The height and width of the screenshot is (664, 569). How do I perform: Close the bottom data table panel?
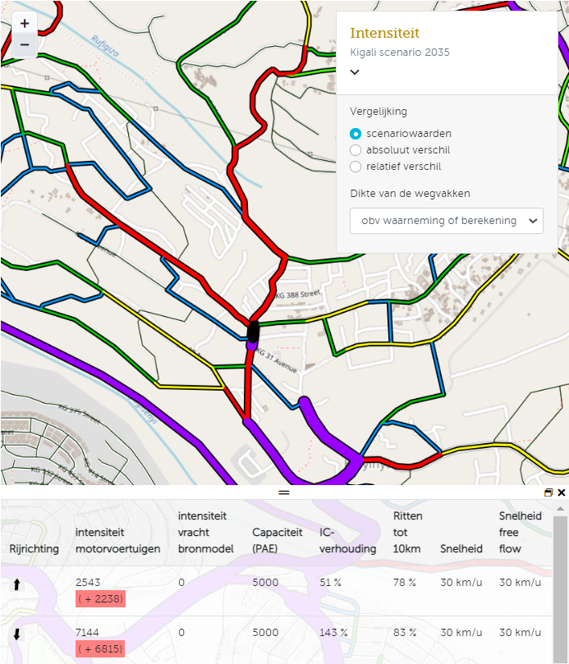[x=562, y=492]
